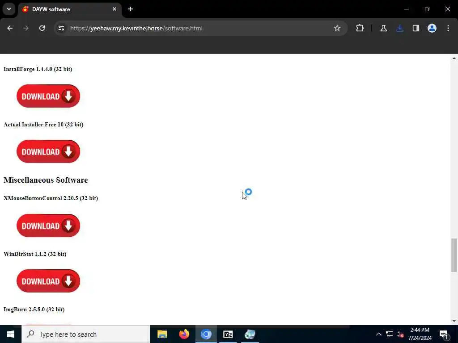Open the muted volume tray icon
Viewport: 458px width, 343px height.
(400, 334)
